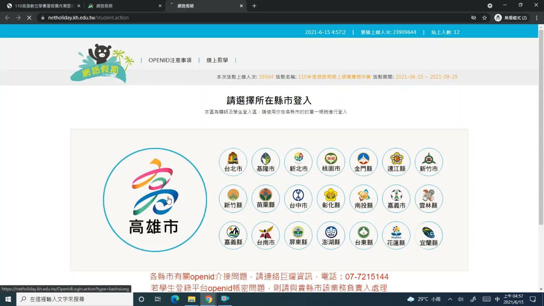Choose the 台北市 county icon
The height and width of the screenshot is (306, 544).
233,162
